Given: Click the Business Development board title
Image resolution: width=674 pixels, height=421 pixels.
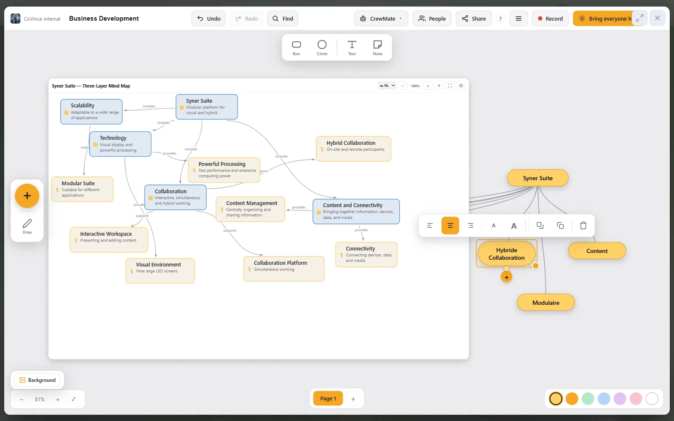Looking at the screenshot, I should point(104,19).
